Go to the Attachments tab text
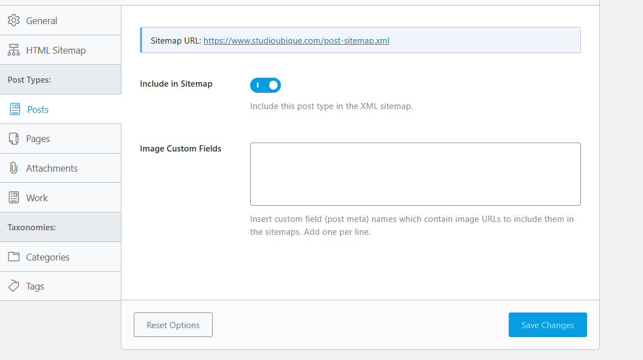Viewport: 643px width, 360px height. [x=51, y=168]
